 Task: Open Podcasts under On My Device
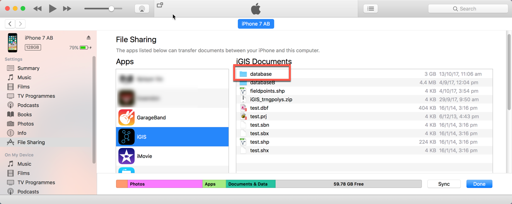point(28,192)
